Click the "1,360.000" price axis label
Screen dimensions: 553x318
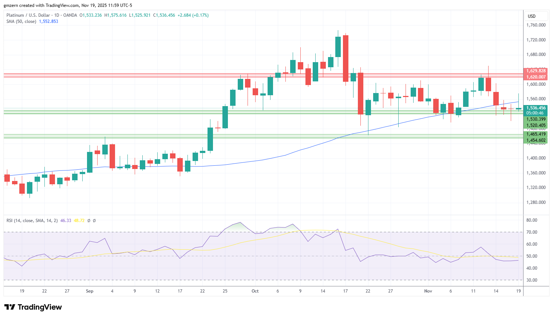(536, 173)
